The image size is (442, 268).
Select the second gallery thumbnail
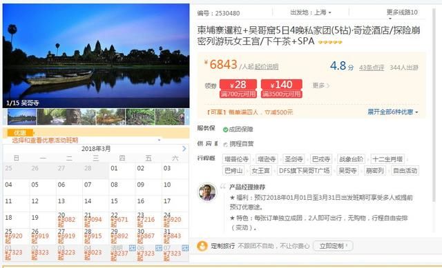point(52,116)
